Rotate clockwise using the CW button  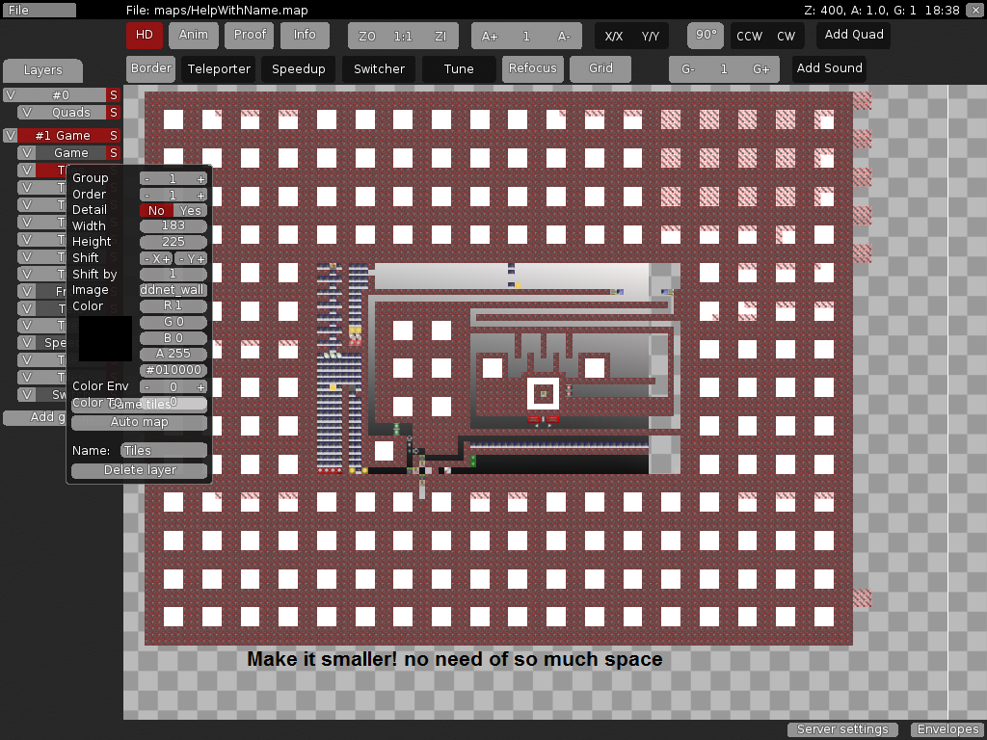[787, 36]
